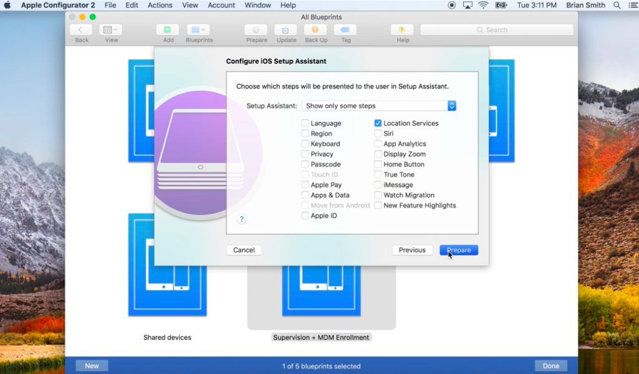The width and height of the screenshot is (639, 374).
Task: Enable the Apple ID checkbox
Action: tap(305, 216)
